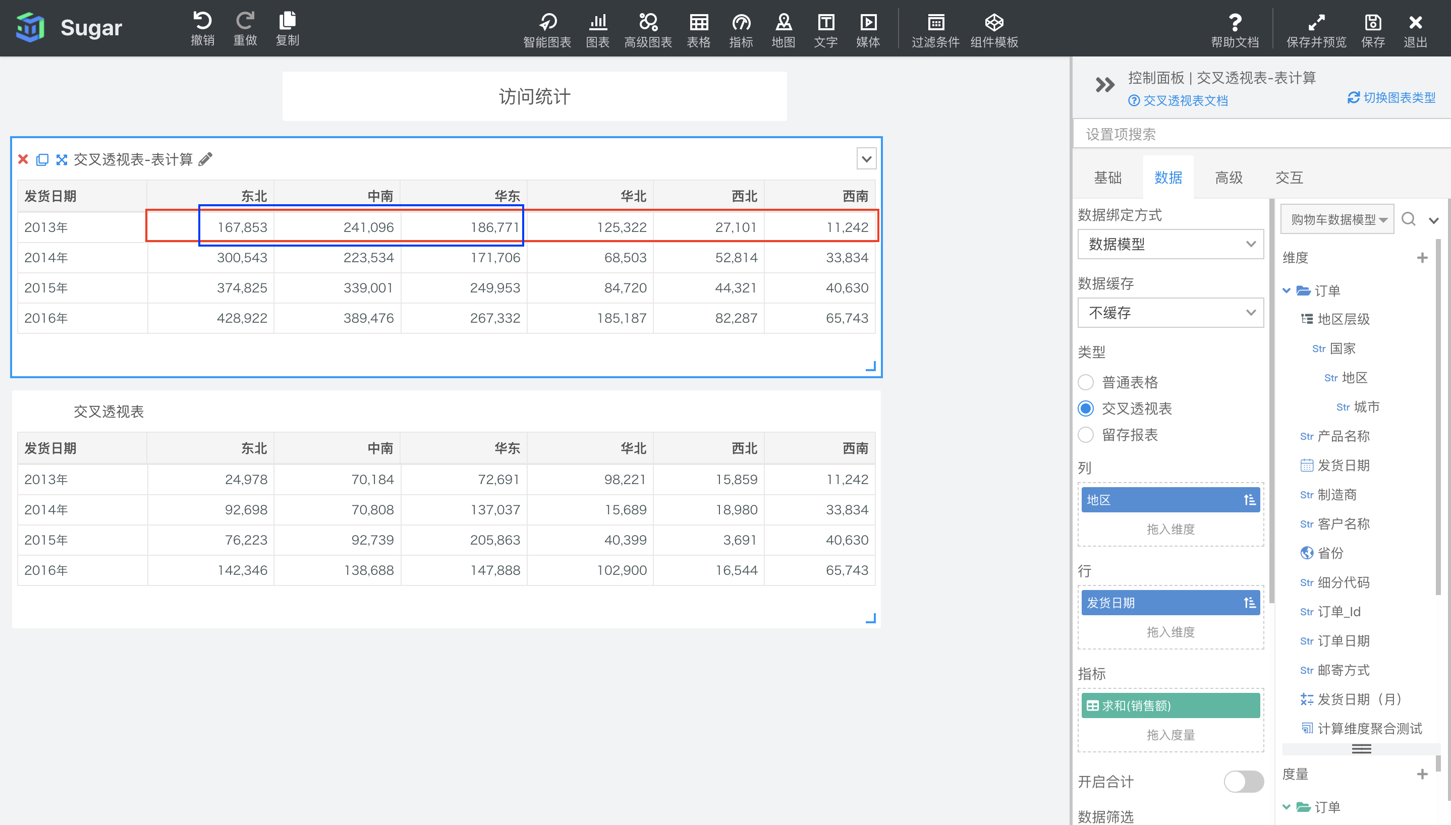Open the text (文字) tool
The width and height of the screenshot is (1451, 825).
(826, 30)
